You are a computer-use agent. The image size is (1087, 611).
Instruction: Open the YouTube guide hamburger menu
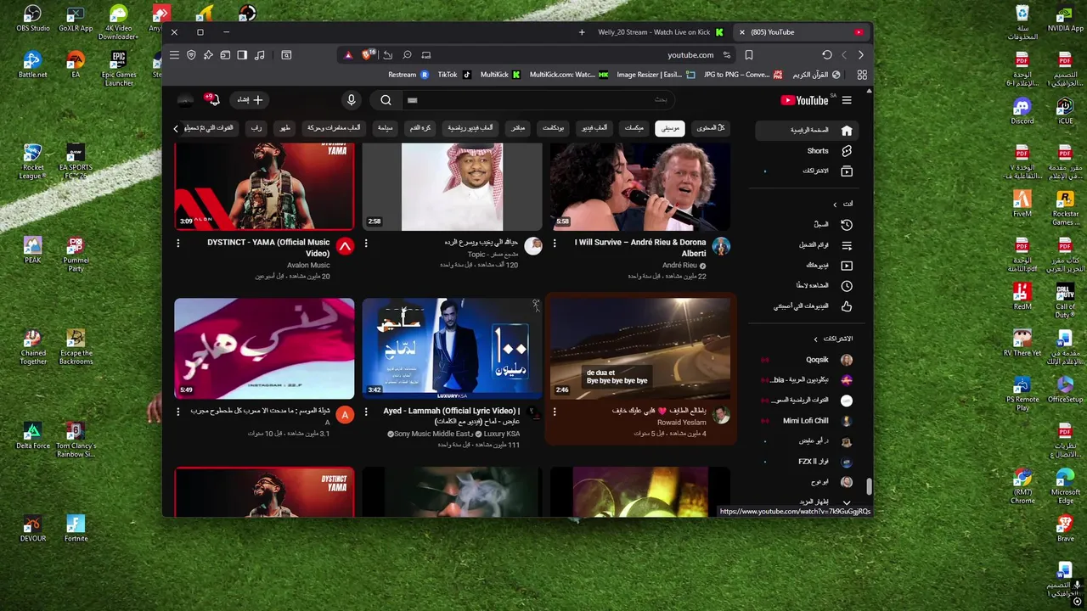[847, 100]
